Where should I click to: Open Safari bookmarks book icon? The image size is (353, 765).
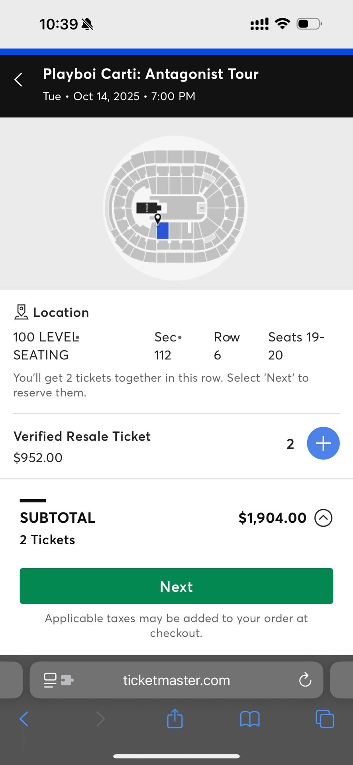pyautogui.click(x=250, y=719)
